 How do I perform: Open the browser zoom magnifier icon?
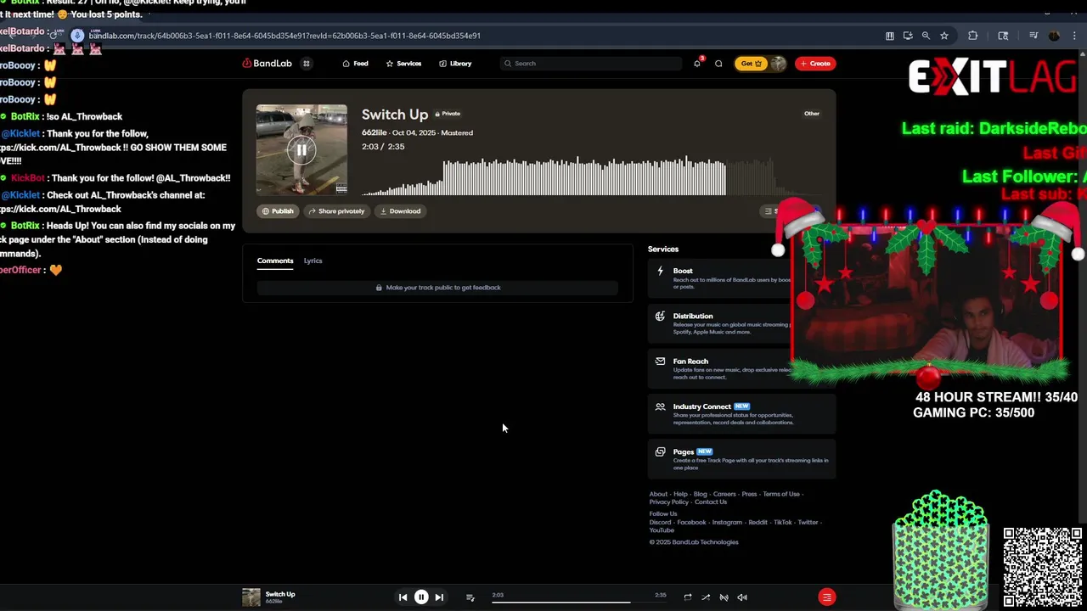[926, 36]
